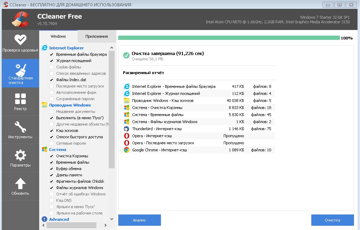Viewport: 360px width, 230px height.
Task: Click the Thunderbird icon in the report
Action: pos(126,129)
